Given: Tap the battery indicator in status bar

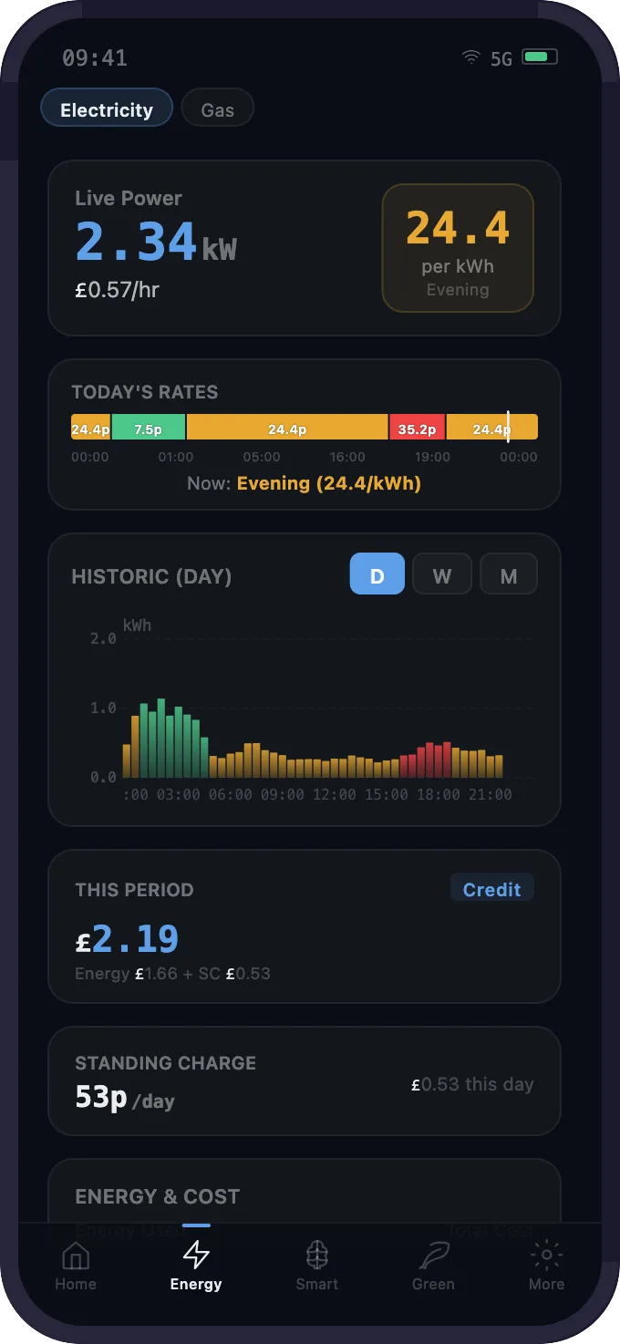Looking at the screenshot, I should [540, 57].
